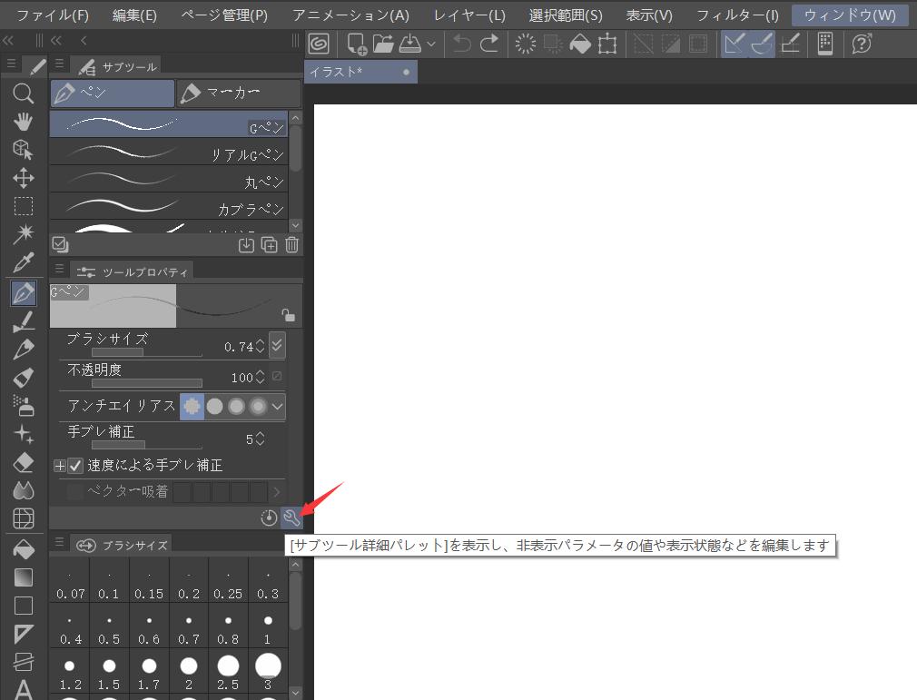Click the Undo arrow in the toolbar
The height and width of the screenshot is (700, 917).
tap(462, 44)
